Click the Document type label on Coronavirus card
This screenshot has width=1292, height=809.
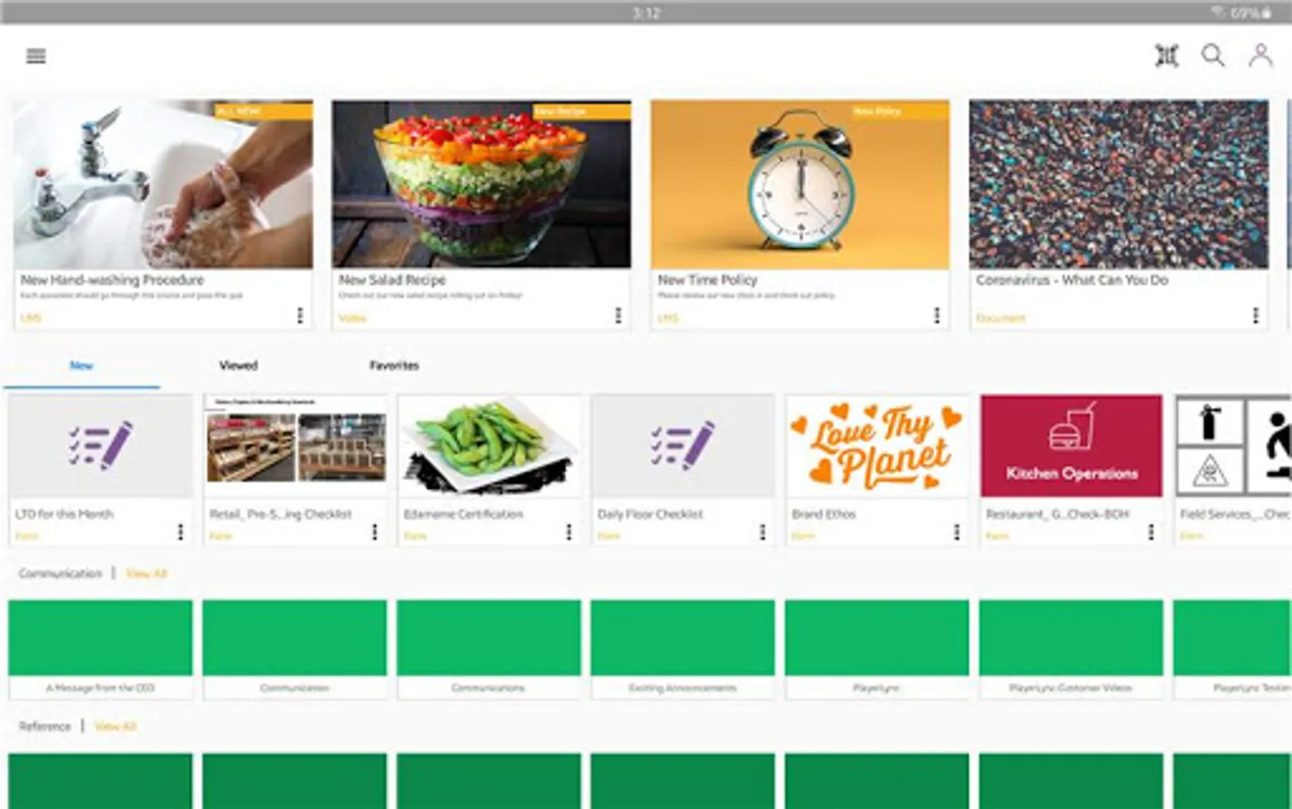click(x=1000, y=318)
